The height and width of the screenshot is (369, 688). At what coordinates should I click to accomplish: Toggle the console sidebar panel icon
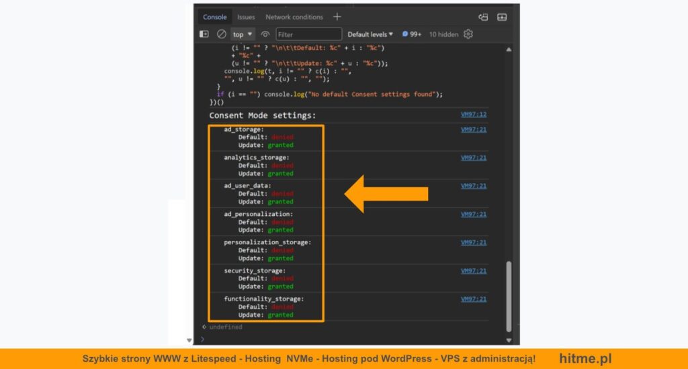[204, 34]
